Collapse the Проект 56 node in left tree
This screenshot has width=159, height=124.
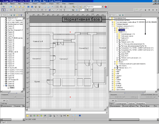4,86
